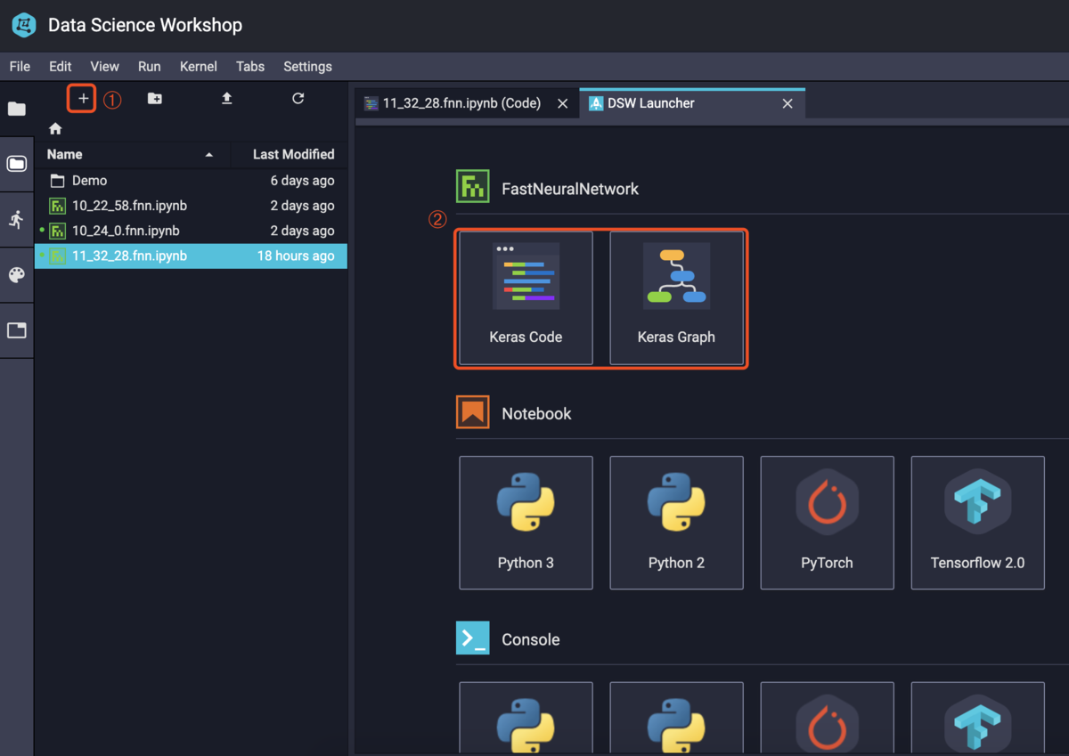Screen dimensions: 1069x756
Task: Close the DSW Launcher tab
Action: pos(787,103)
